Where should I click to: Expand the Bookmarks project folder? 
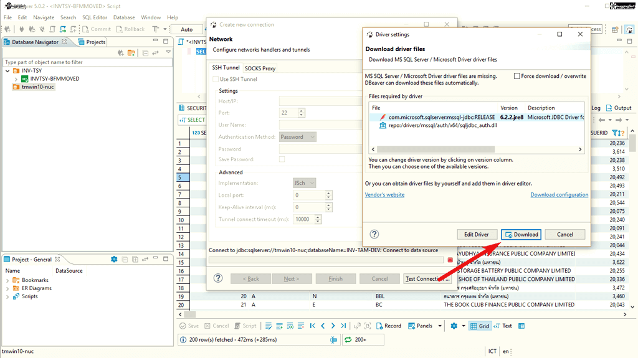pos(7,280)
